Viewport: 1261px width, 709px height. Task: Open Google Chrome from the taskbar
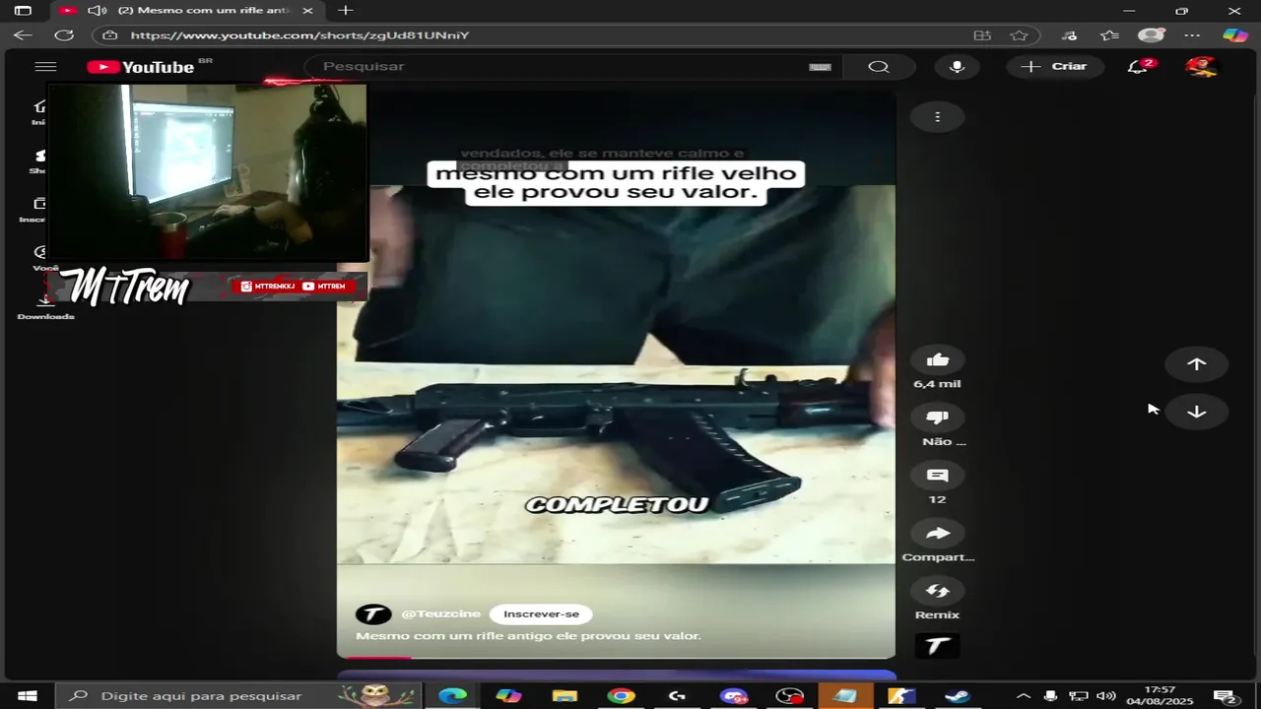[x=621, y=696]
